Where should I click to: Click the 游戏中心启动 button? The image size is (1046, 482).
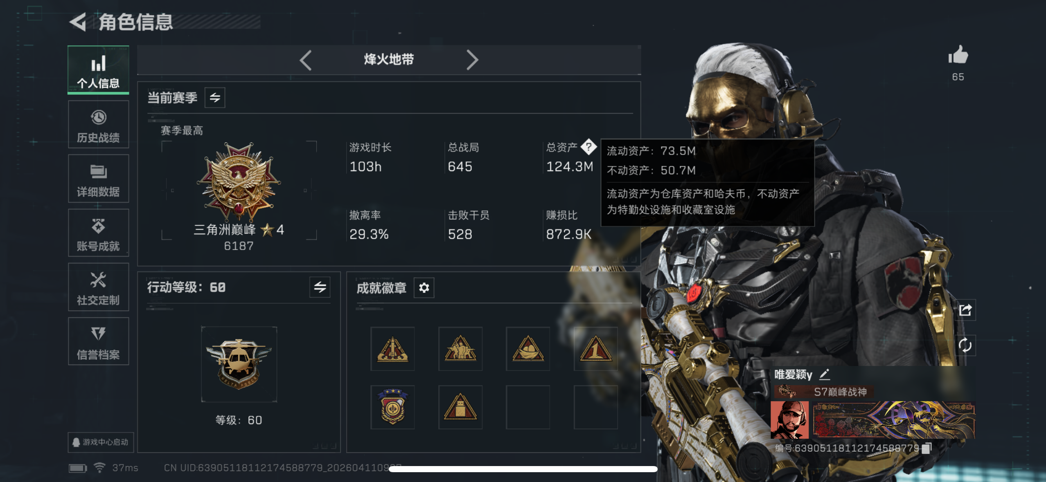pyautogui.click(x=101, y=442)
